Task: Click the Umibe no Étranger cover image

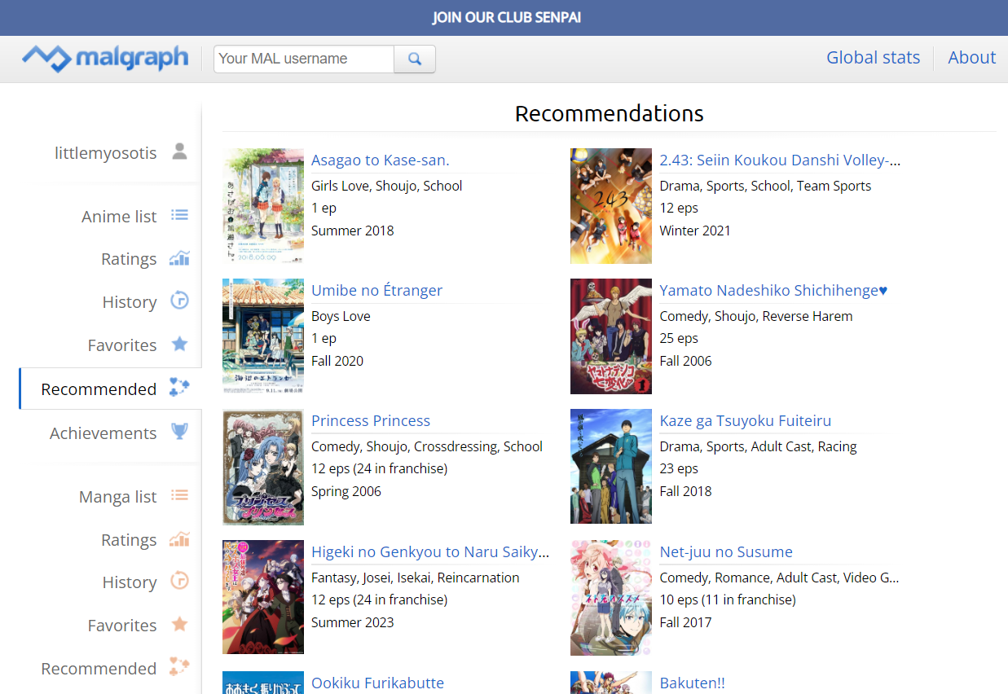Action: pos(263,336)
